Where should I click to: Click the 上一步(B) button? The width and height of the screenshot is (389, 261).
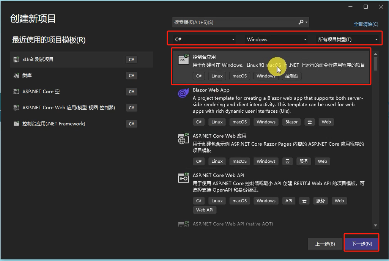pyautogui.click(x=325, y=244)
